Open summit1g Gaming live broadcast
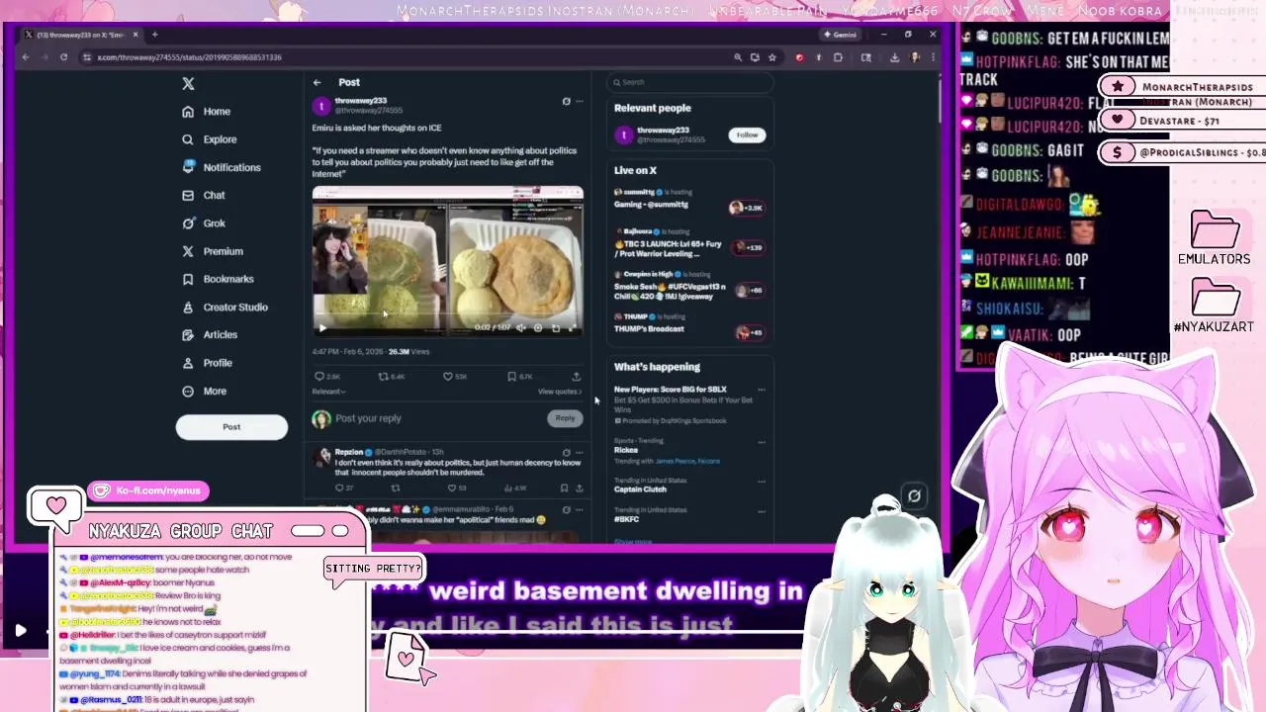Viewport: 1266px width, 712px height. pos(689,200)
